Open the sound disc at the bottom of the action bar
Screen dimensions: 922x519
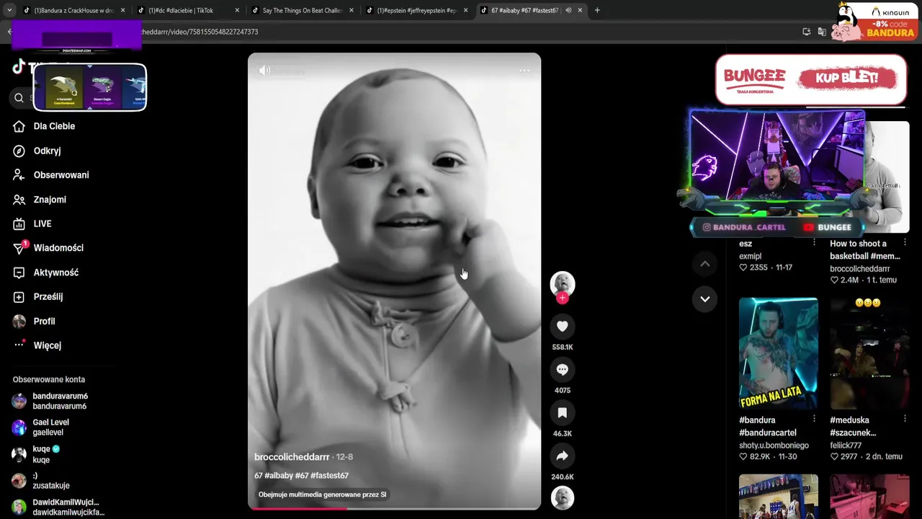pos(563,498)
